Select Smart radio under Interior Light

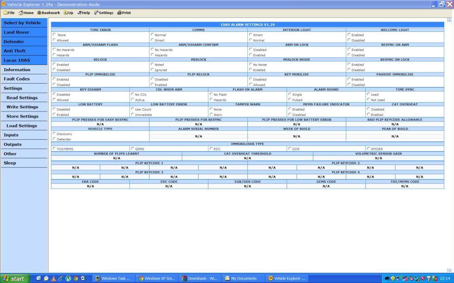251,35
